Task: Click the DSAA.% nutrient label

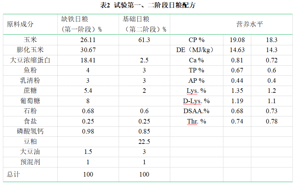Action: (x=196, y=111)
